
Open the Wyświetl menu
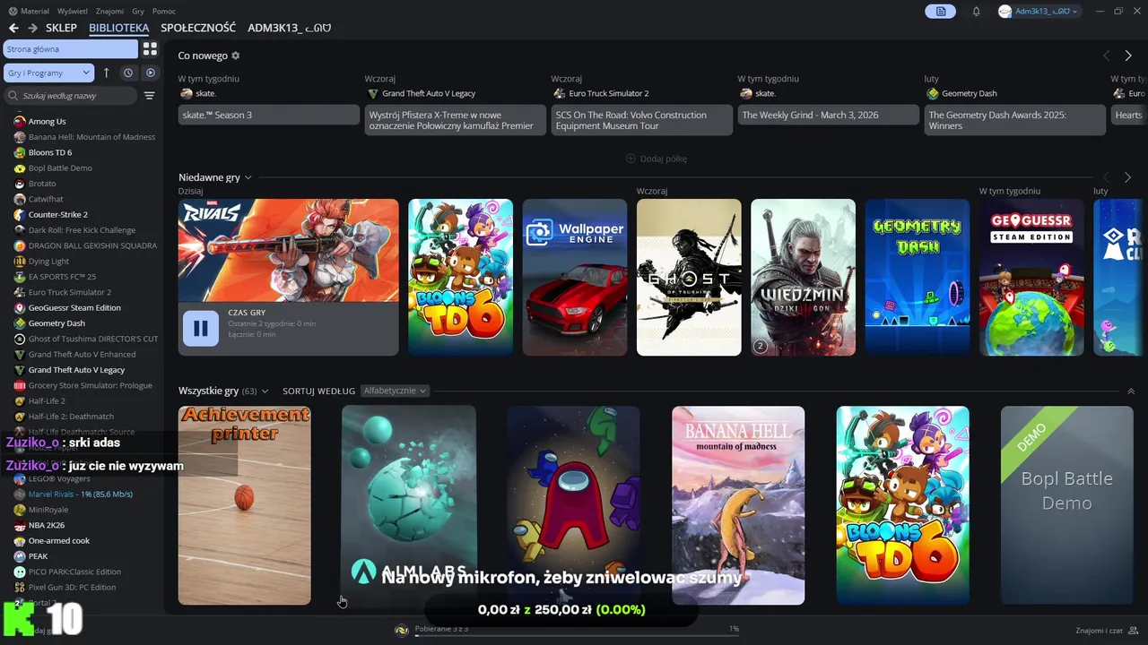click(x=73, y=11)
